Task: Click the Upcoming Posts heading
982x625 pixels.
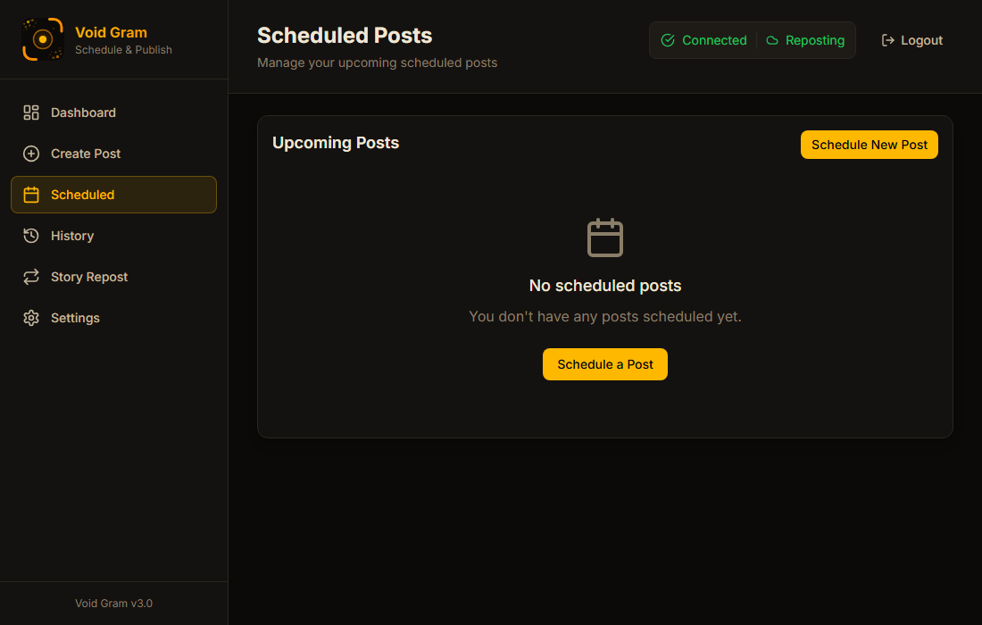Action: click(336, 143)
